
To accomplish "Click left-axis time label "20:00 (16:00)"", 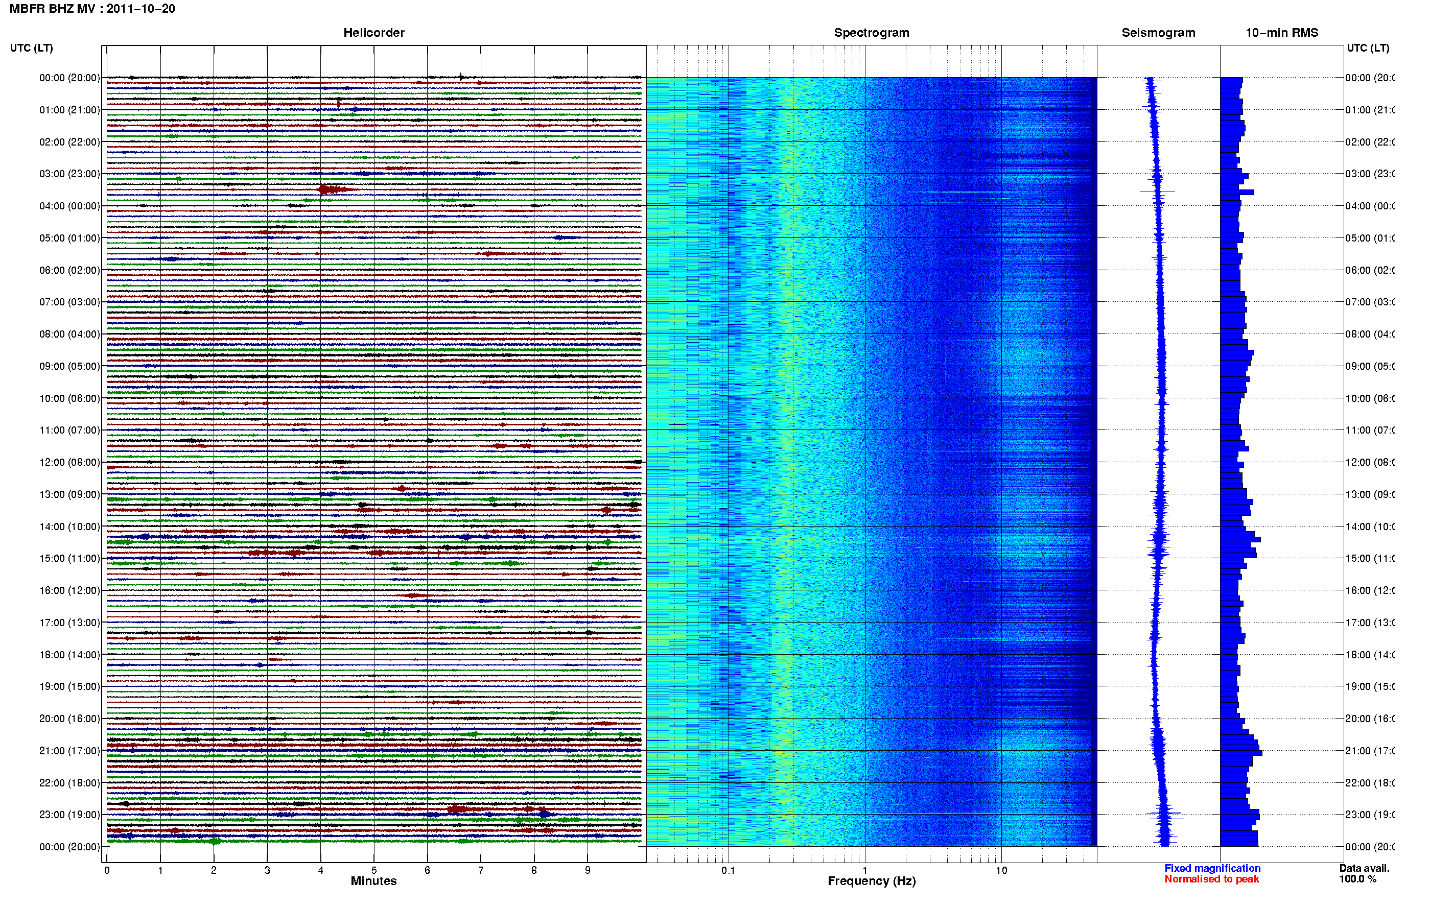I will click(x=69, y=718).
